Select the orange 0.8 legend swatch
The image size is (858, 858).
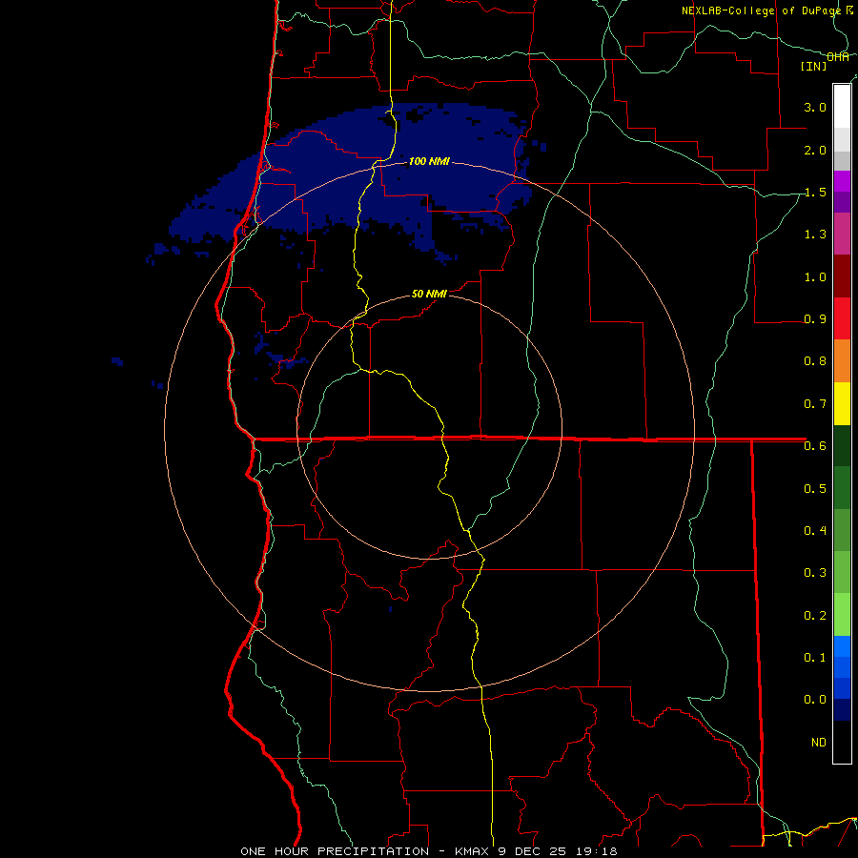(842, 361)
